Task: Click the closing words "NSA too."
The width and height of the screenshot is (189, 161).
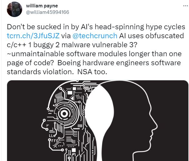Action: (92, 72)
